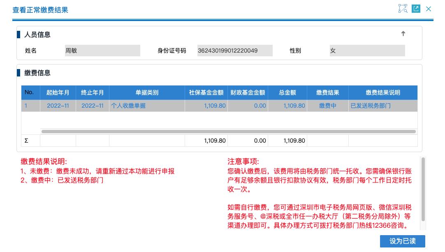This screenshot has height=252, width=445.
Task: Click the 查看正常缴费结果 dialog title
Action: [39, 10]
